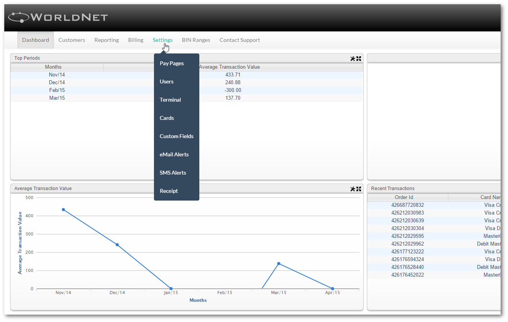508x322 pixels.
Task: Open settings wrench in Top Periods panel
Action: tap(352, 59)
